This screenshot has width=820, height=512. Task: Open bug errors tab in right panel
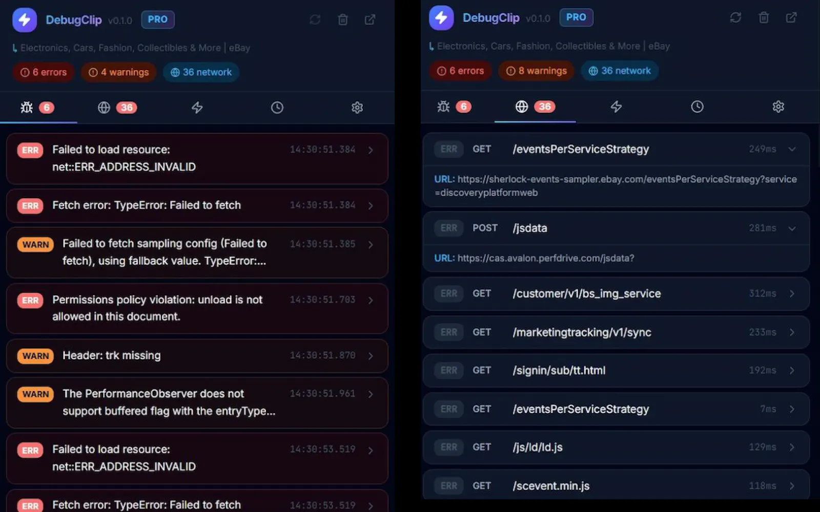pos(454,106)
